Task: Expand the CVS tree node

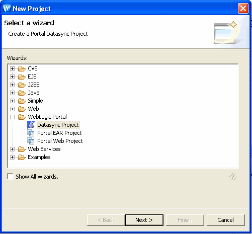Action: [12, 68]
